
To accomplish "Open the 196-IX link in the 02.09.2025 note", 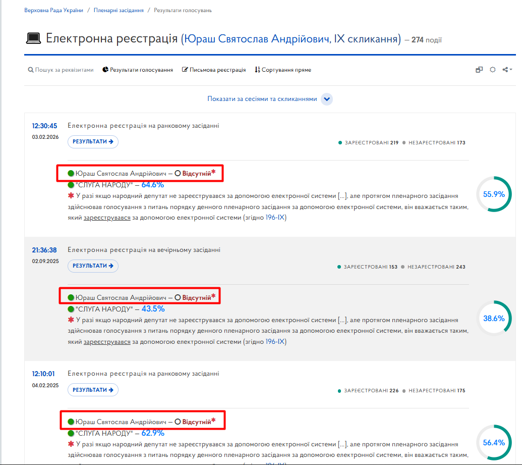I will coord(275,342).
